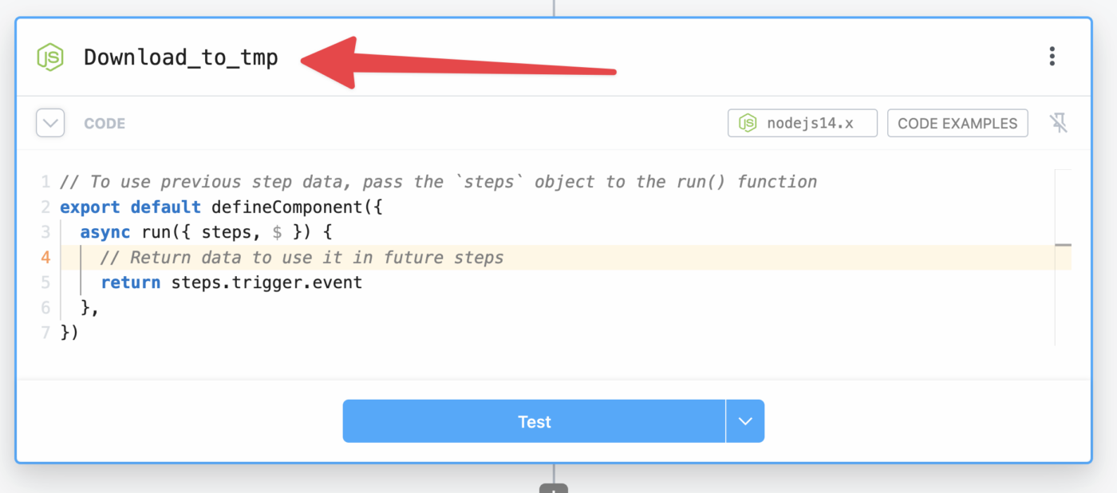Open the three-dot step options menu
The width and height of the screenshot is (1117, 493).
pyautogui.click(x=1052, y=56)
